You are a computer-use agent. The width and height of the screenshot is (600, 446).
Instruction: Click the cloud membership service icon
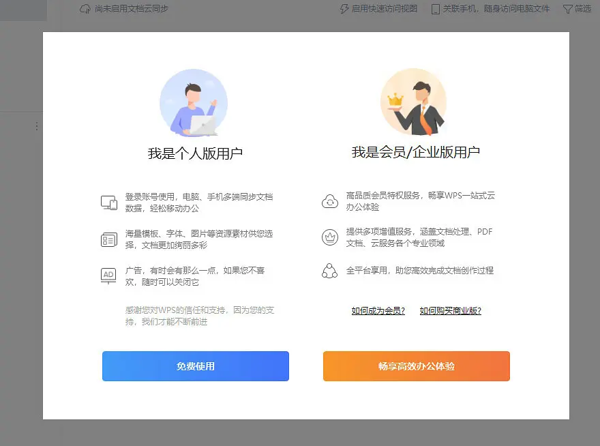[x=330, y=201]
